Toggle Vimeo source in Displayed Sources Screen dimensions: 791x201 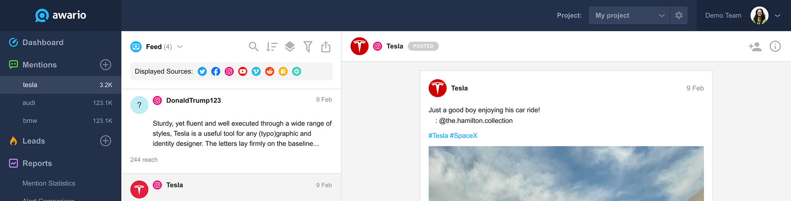(x=256, y=72)
